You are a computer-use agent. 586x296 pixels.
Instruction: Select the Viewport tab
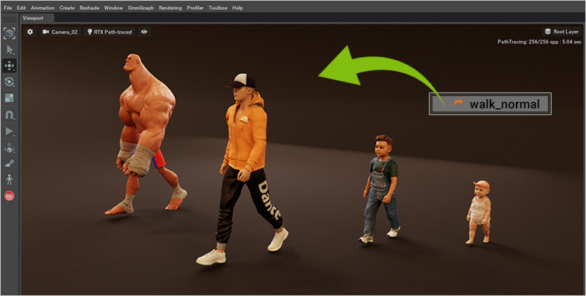point(33,18)
